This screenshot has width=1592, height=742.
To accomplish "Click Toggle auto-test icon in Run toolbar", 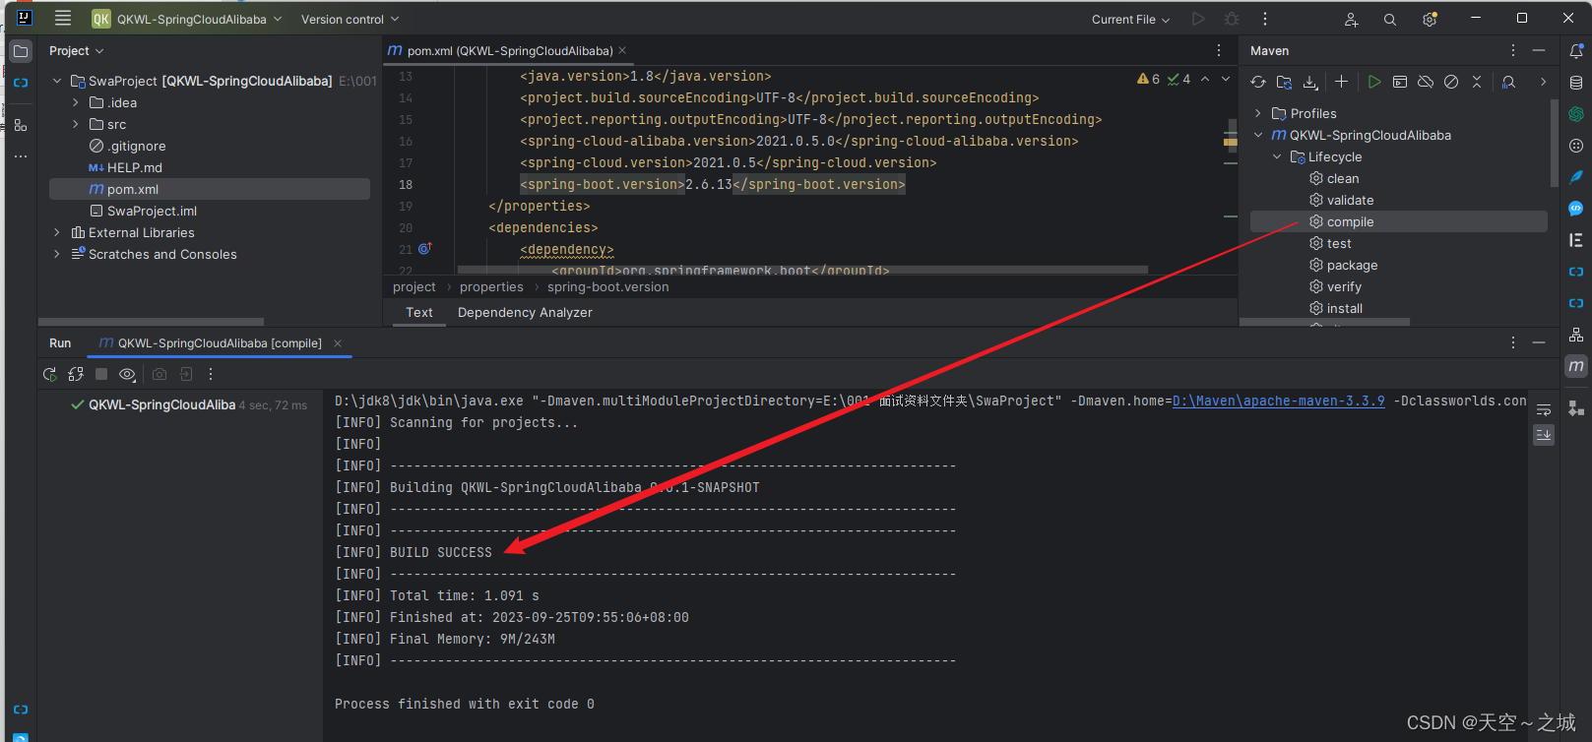I will tap(76, 374).
